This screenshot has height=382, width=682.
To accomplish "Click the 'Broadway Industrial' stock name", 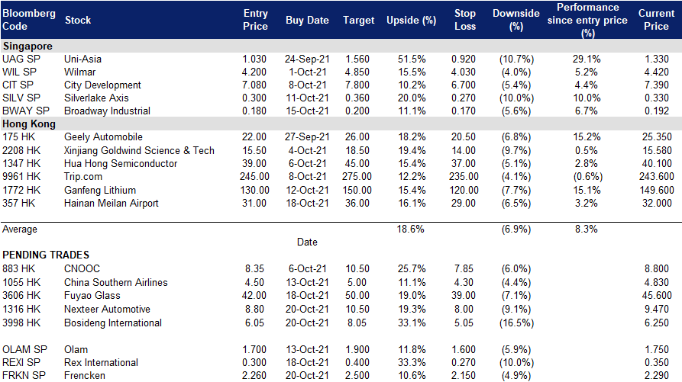I will click(x=107, y=111).
